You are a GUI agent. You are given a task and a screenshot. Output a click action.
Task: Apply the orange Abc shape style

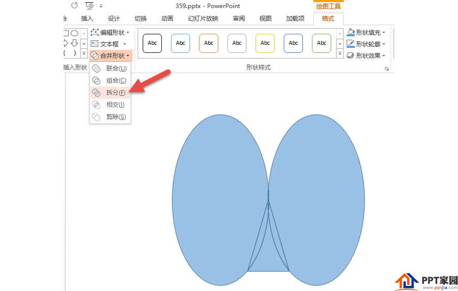point(209,43)
